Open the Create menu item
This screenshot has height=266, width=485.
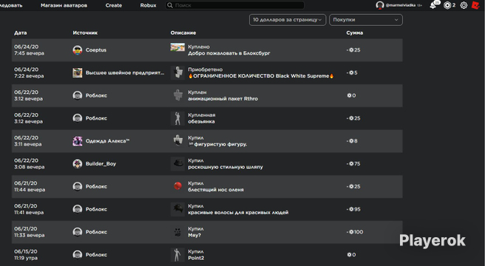(114, 5)
